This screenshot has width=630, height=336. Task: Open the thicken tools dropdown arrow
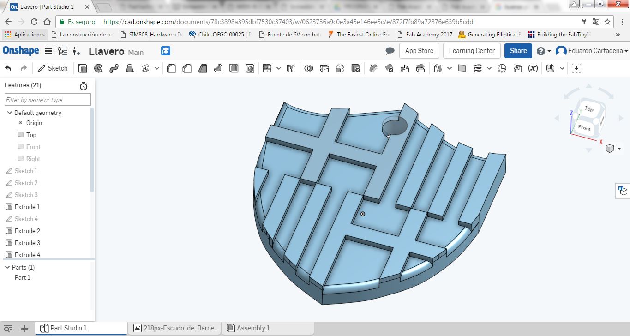pos(157,68)
